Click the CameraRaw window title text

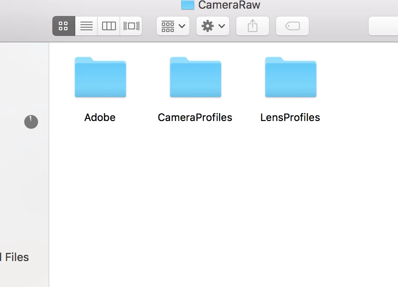(x=229, y=5)
